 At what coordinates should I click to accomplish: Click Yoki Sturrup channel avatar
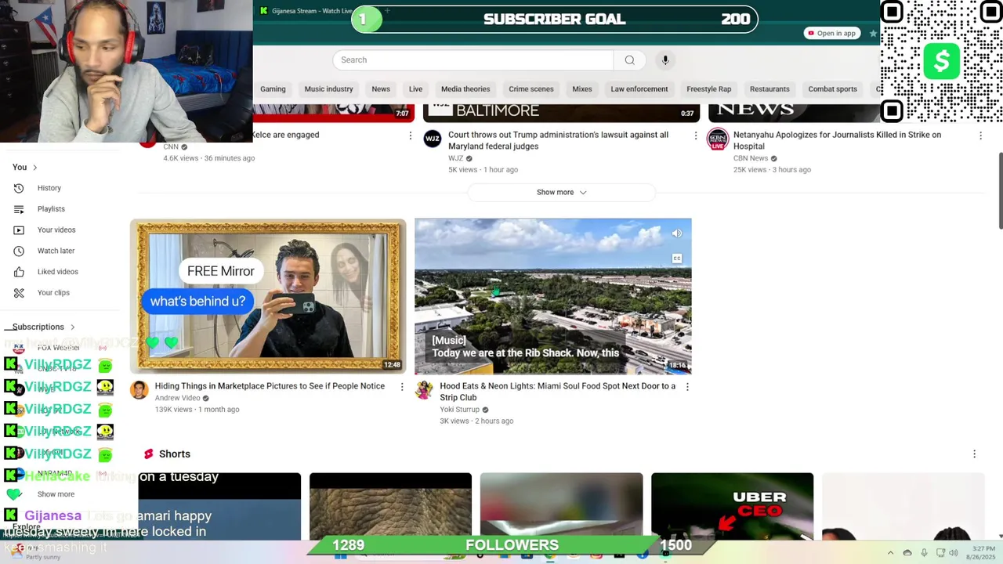click(x=425, y=390)
